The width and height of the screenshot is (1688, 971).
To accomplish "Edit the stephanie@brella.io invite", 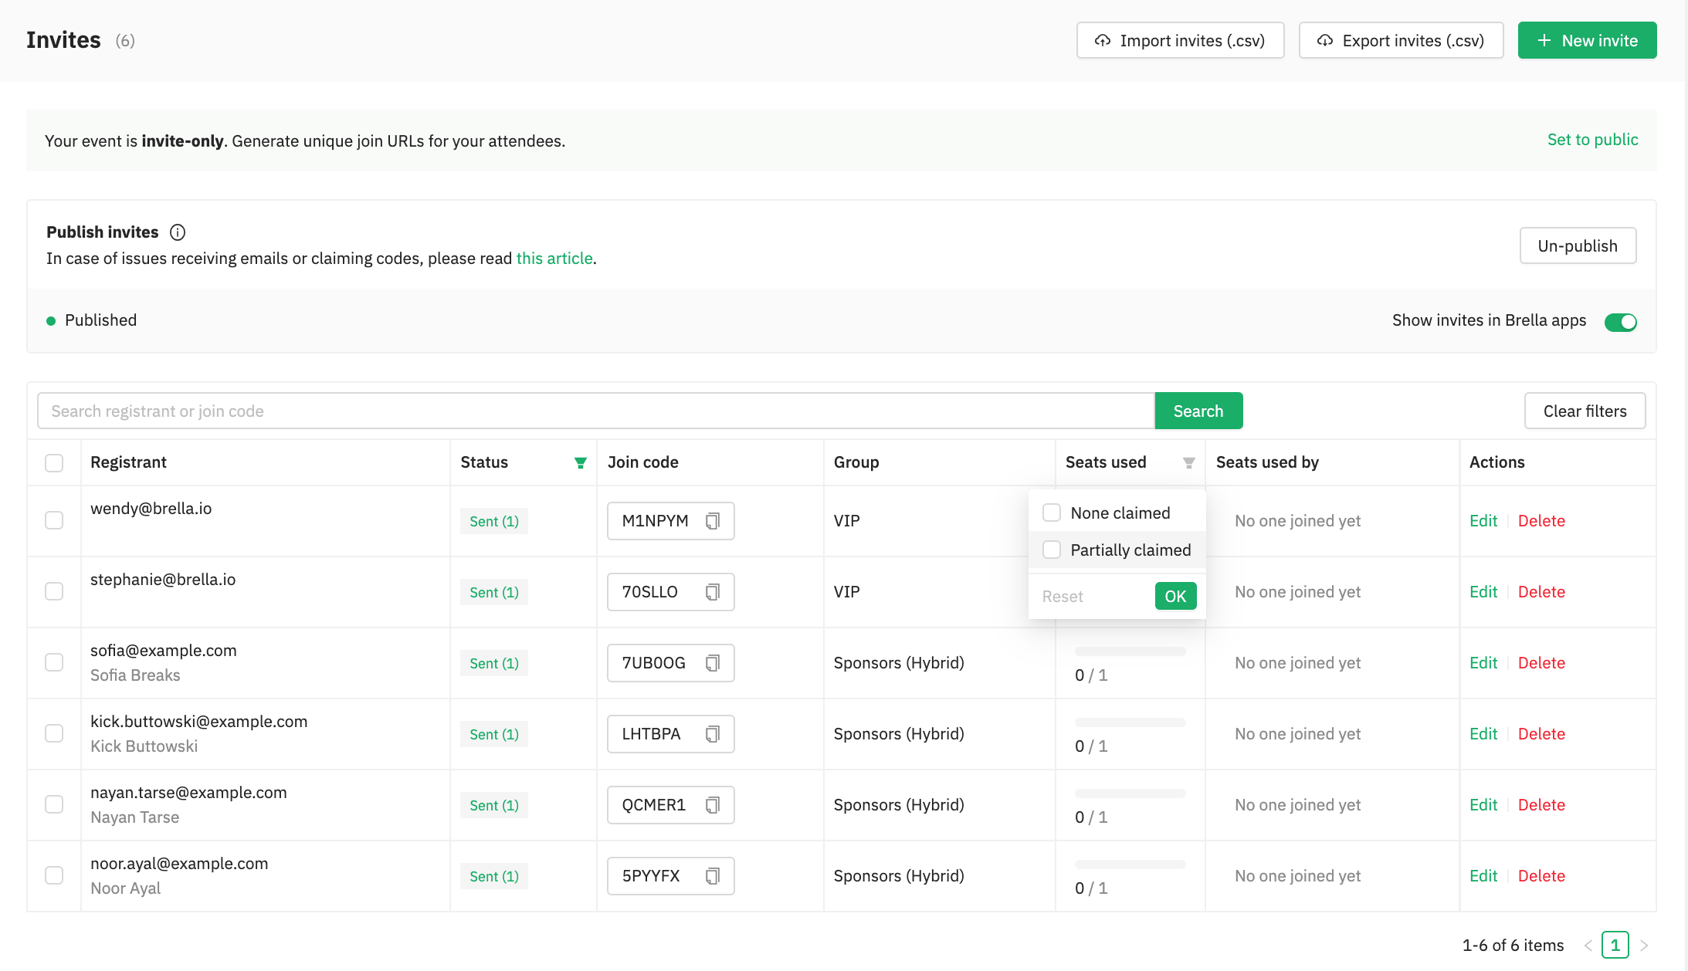I will coord(1483,592).
